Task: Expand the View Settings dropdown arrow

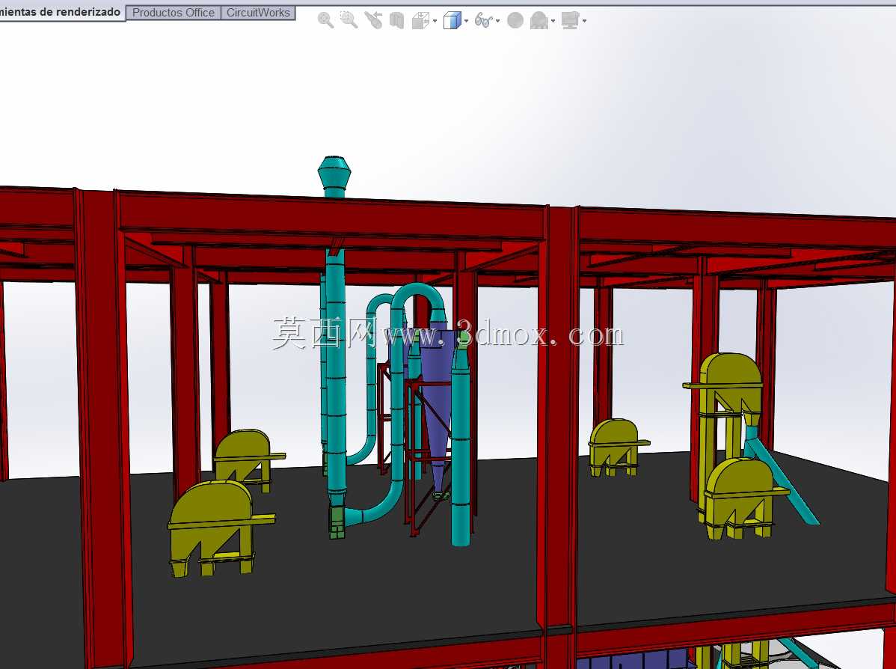Action: pos(585,21)
